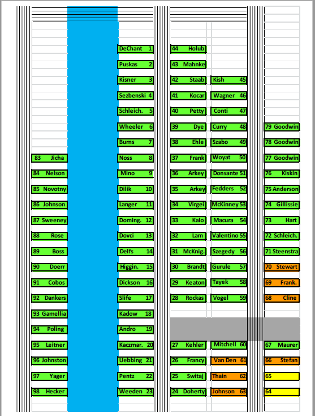
Task: Click the orange Van Den 61 cell
Action: [x=229, y=360]
